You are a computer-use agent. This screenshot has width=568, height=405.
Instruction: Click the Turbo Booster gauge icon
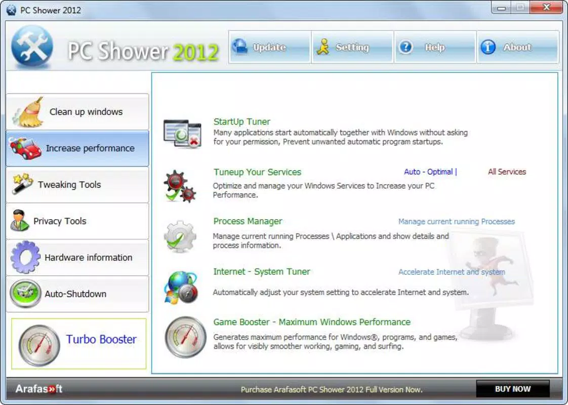point(39,345)
